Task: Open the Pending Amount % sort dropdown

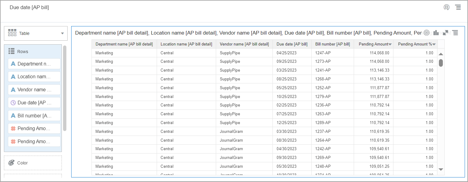Action: tap(433, 44)
